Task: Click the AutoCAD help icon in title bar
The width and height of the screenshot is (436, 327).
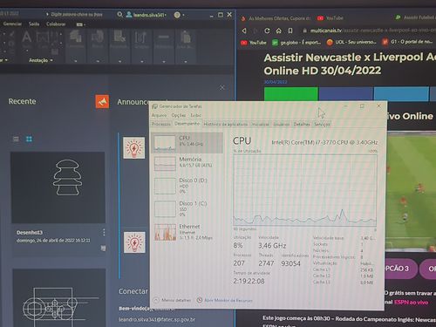Action: 177,15
